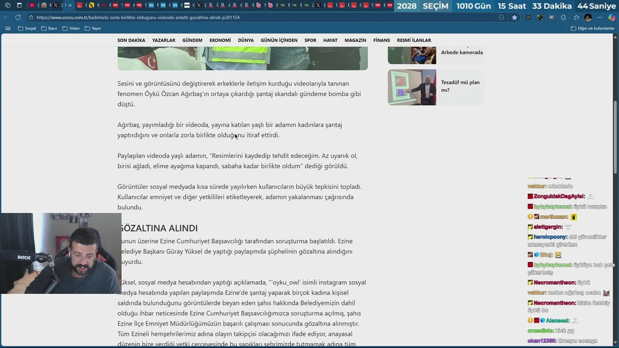Screen dimensions: 619x348
Task: Open the green-yellow extension icon
Action: (540, 17)
